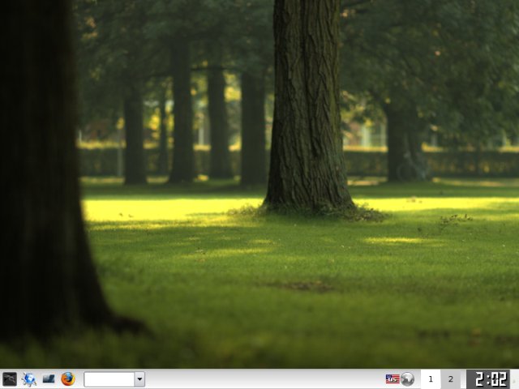The image size is (519, 389).
Task: Click the small handle right of the clock
Action: 514,378
